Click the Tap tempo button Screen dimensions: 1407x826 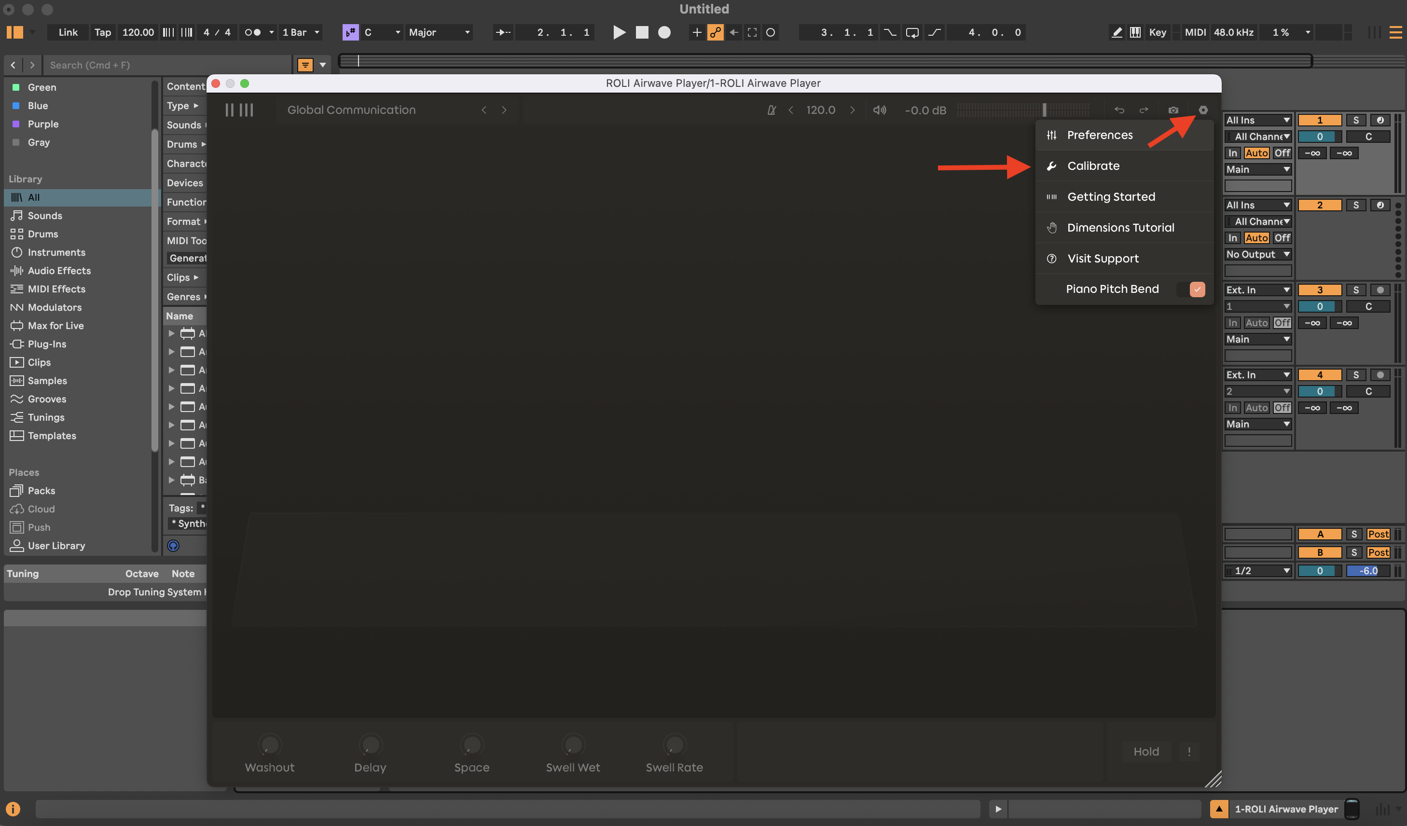tap(102, 32)
